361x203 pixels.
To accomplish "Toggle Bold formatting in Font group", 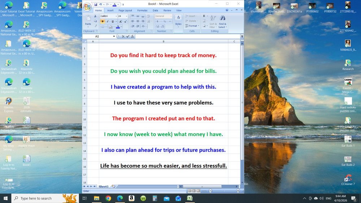I will click(103, 21).
